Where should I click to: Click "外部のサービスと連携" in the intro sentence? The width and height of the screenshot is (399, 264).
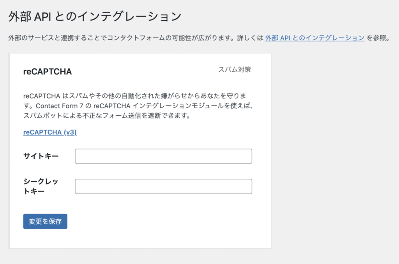coord(39,38)
